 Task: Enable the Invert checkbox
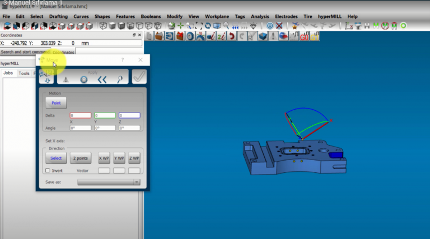coord(48,170)
